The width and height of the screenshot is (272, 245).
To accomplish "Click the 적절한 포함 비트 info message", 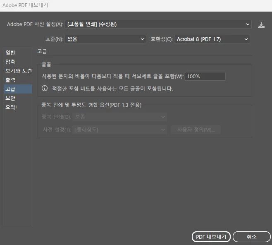I will coord(112,89).
